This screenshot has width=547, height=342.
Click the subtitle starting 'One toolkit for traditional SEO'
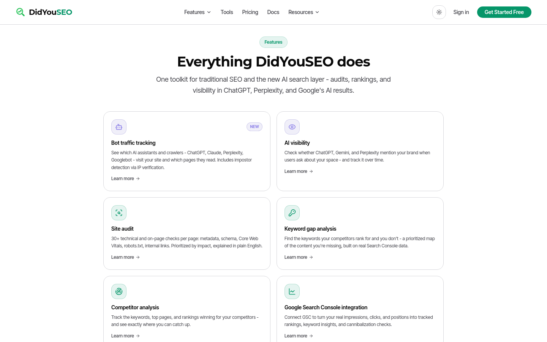coord(273,85)
